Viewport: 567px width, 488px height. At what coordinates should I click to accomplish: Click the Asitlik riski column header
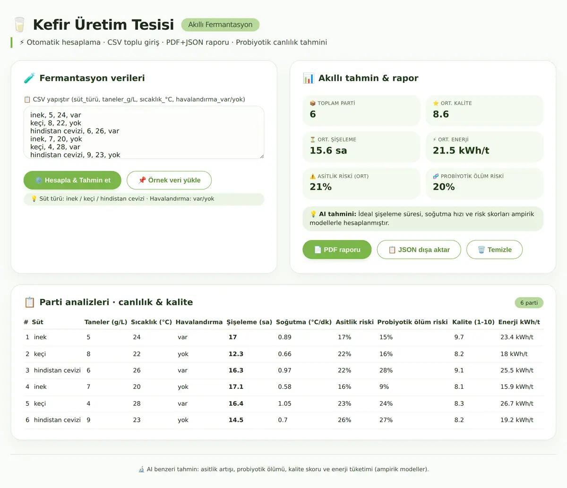click(x=354, y=322)
